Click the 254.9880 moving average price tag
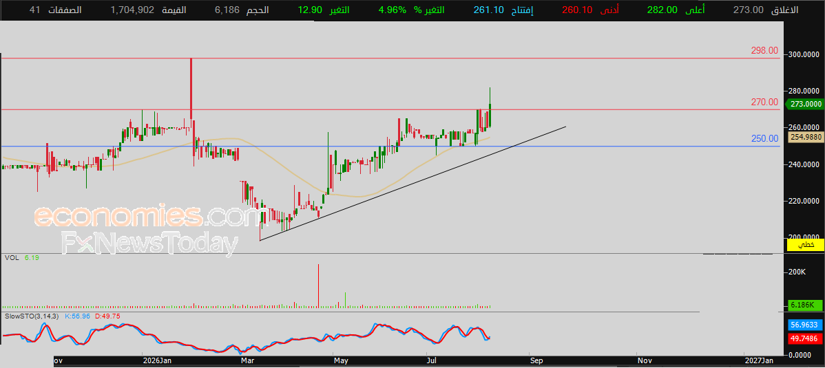 (x=806, y=137)
